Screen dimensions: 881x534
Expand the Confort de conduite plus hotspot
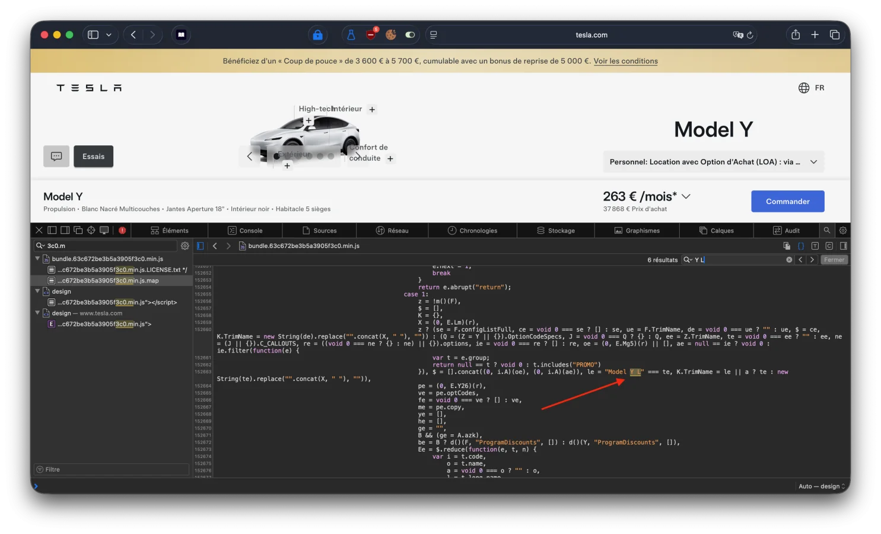click(390, 159)
